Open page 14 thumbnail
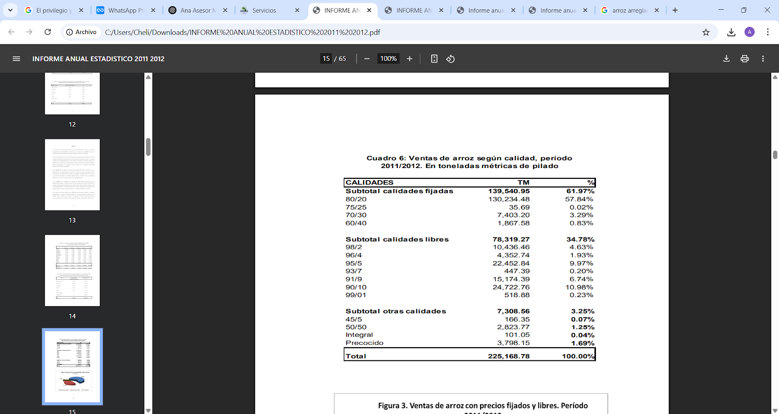This screenshot has height=414, width=779. coord(72,270)
